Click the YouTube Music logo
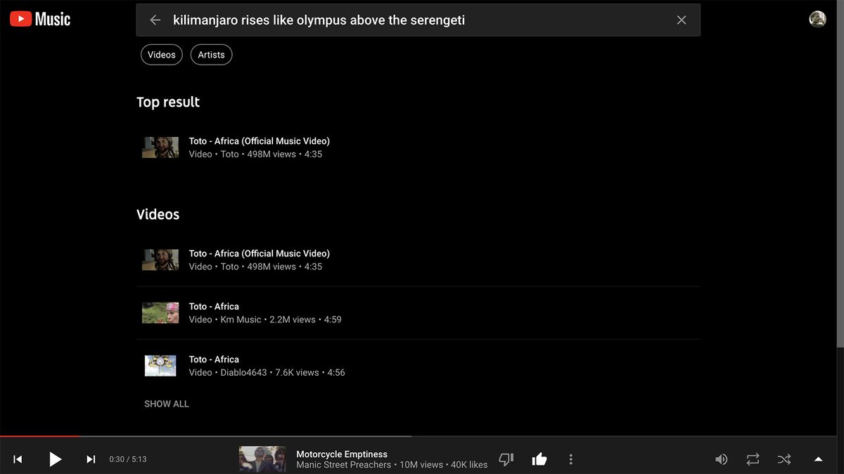The width and height of the screenshot is (844, 474). click(x=39, y=18)
